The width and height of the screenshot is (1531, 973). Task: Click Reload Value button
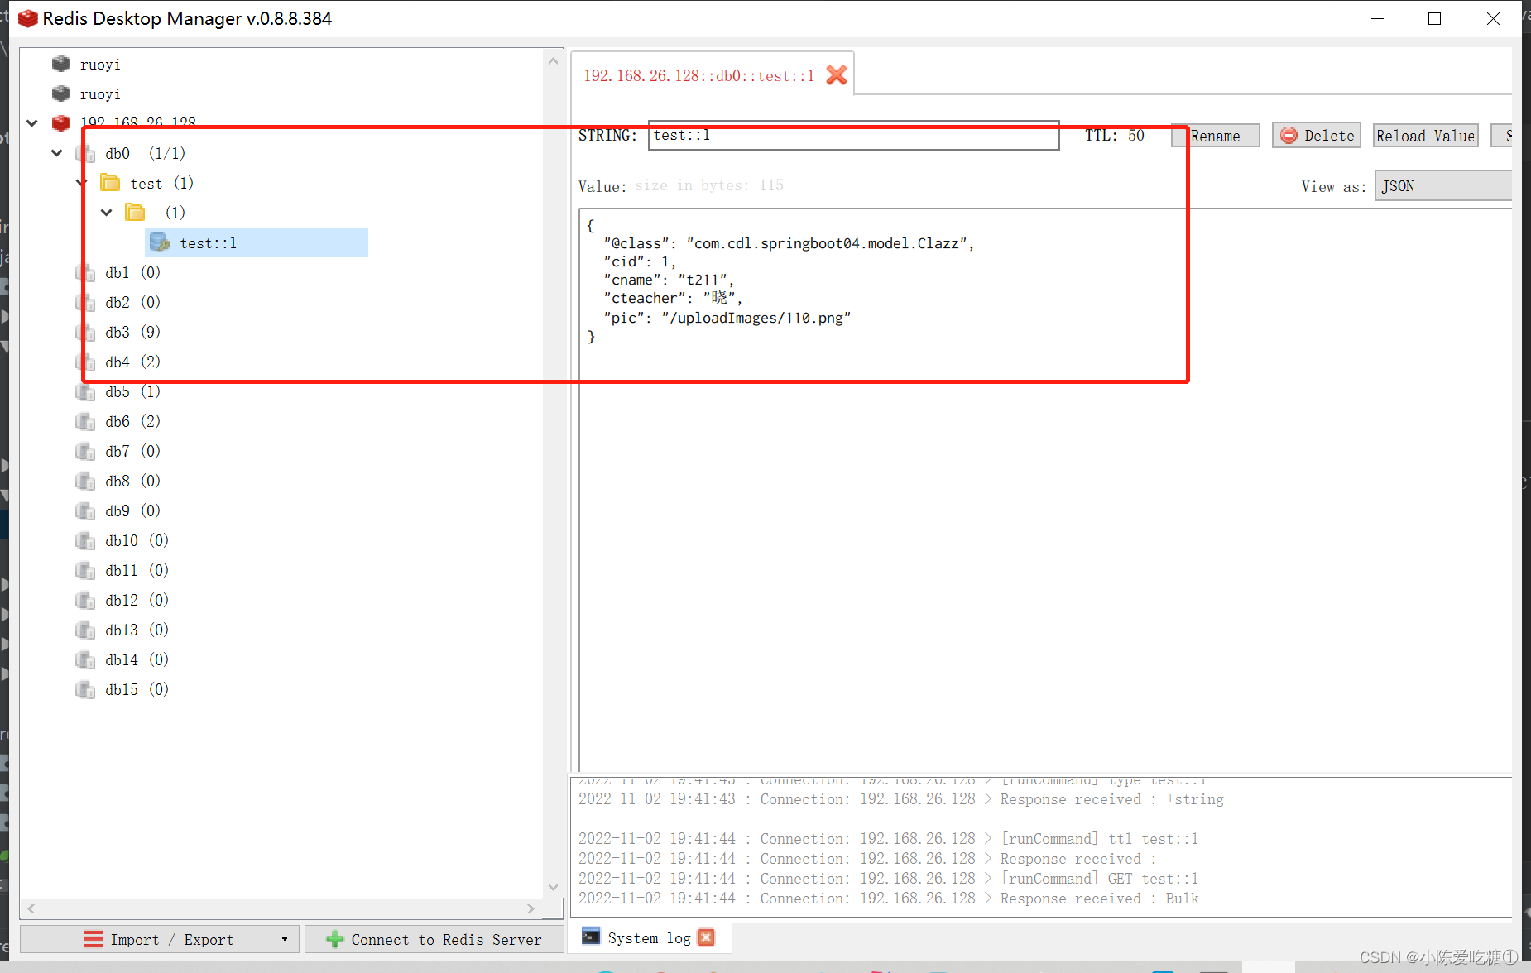1425,136
